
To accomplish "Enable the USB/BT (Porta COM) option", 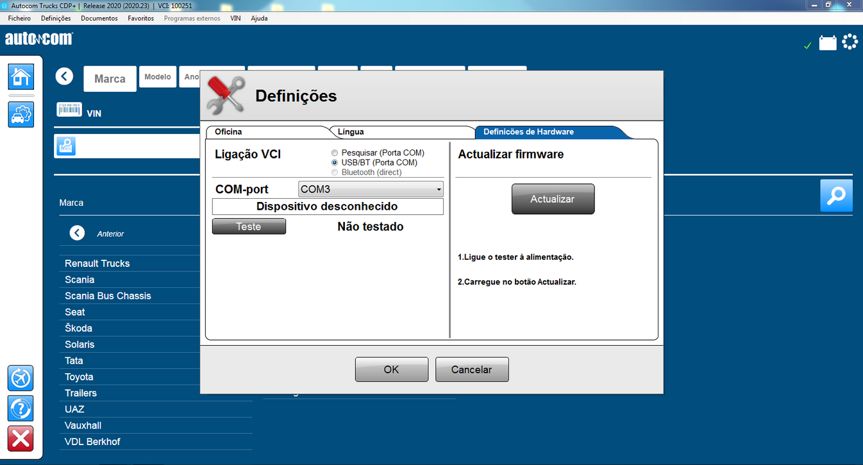I will [334, 162].
